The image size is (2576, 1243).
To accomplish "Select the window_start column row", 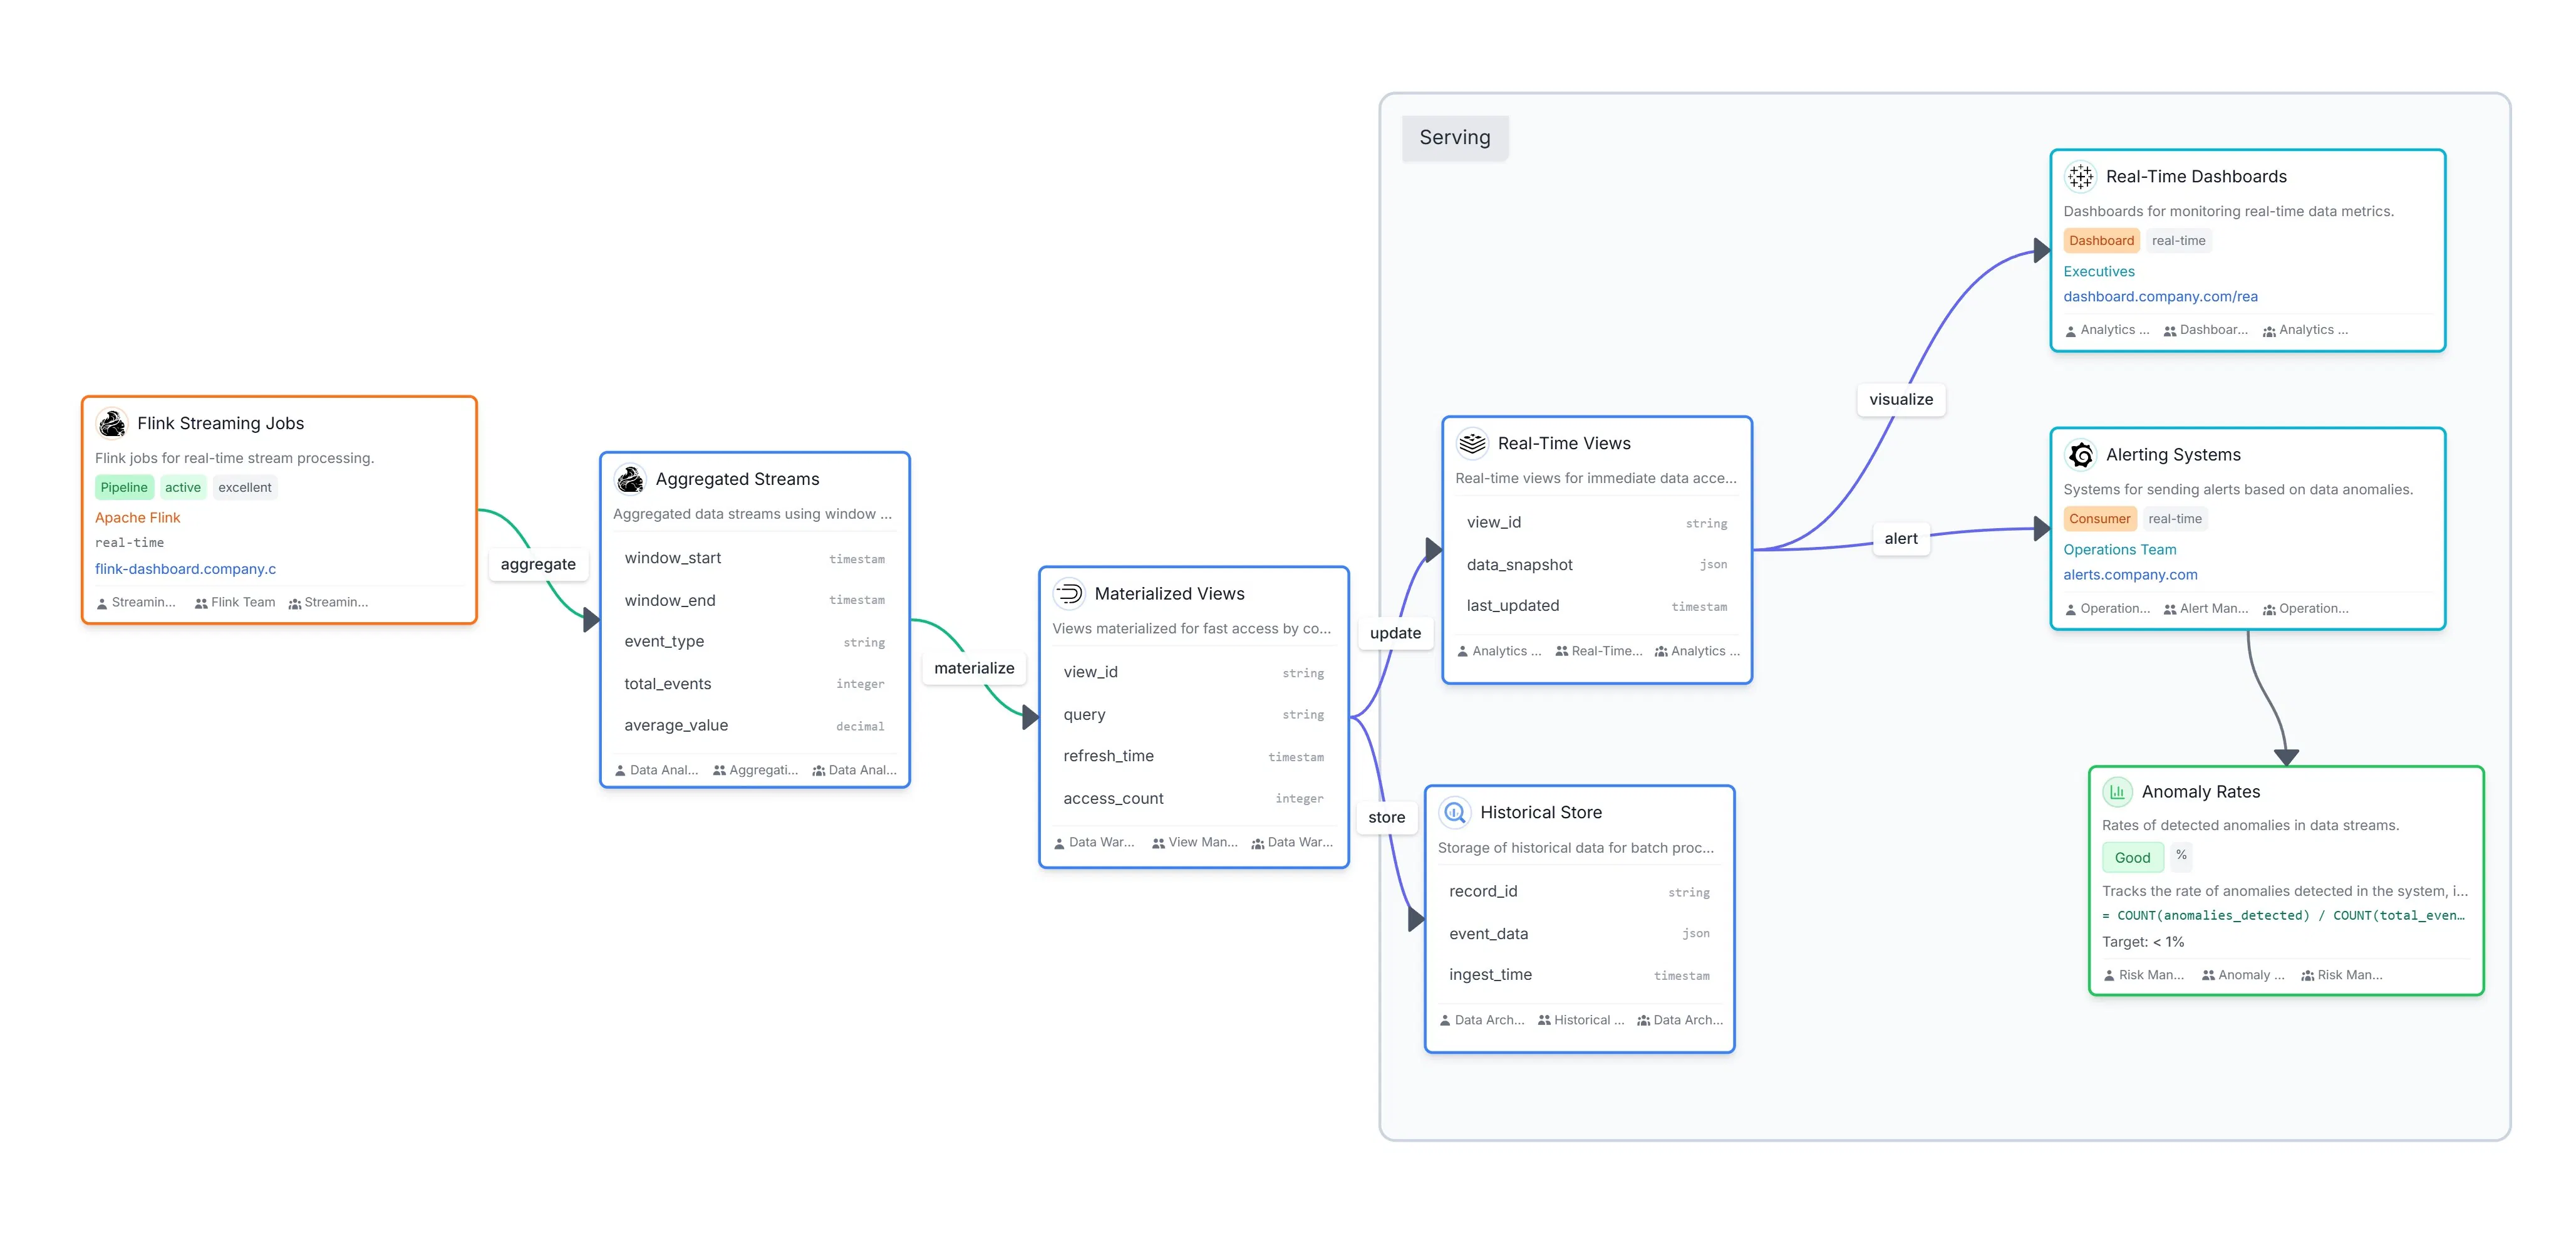I will [x=755, y=558].
